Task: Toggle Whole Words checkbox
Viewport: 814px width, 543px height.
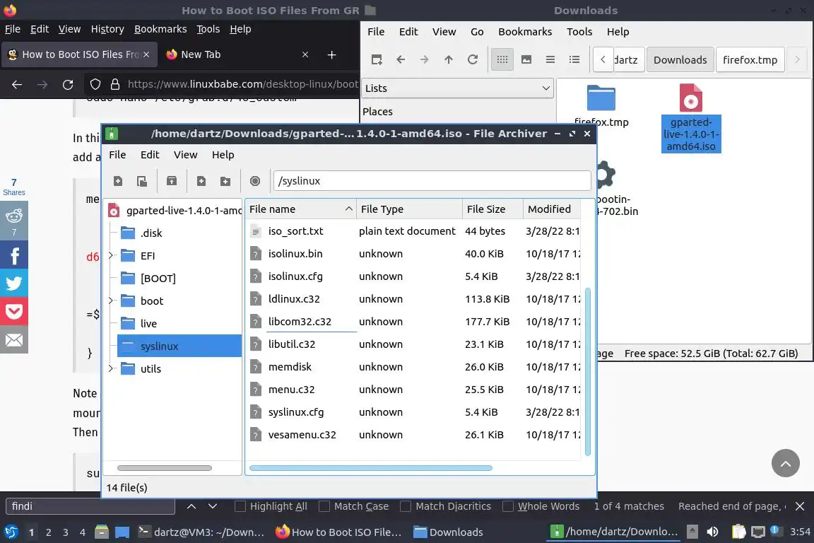Action: click(x=508, y=506)
